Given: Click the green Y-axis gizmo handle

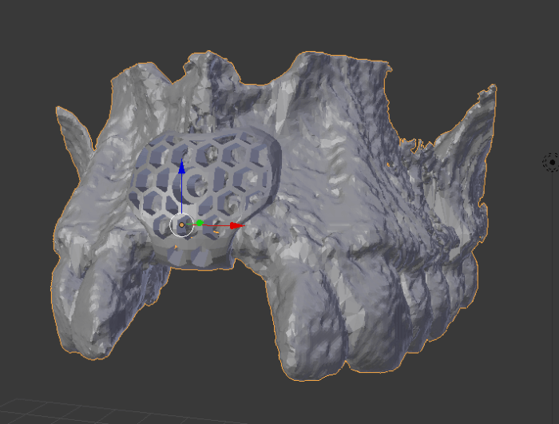Looking at the screenshot, I should tap(200, 224).
